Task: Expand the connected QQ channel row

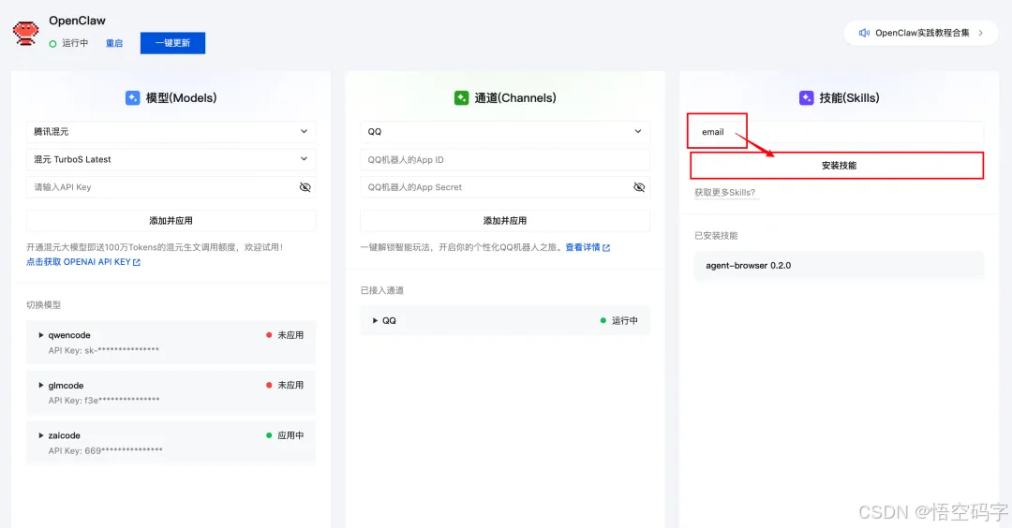Action: tap(375, 320)
